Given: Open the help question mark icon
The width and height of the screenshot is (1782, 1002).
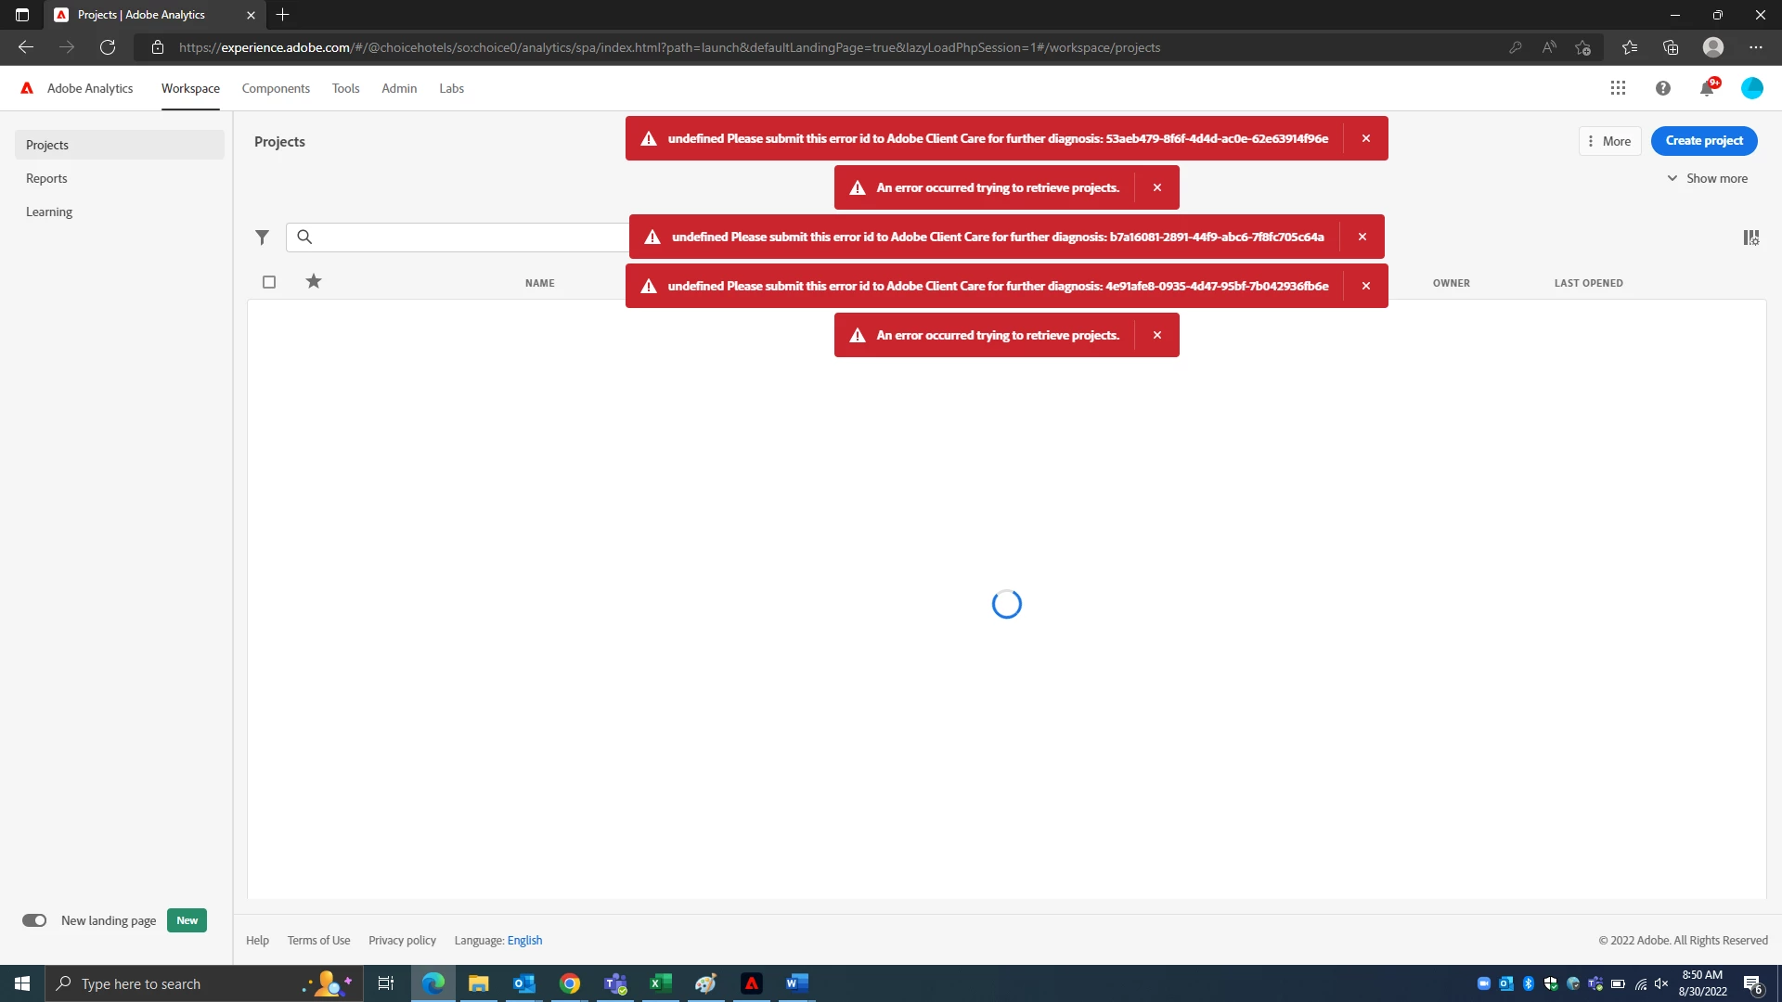Looking at the screenshot, I should pos(1662,88).
